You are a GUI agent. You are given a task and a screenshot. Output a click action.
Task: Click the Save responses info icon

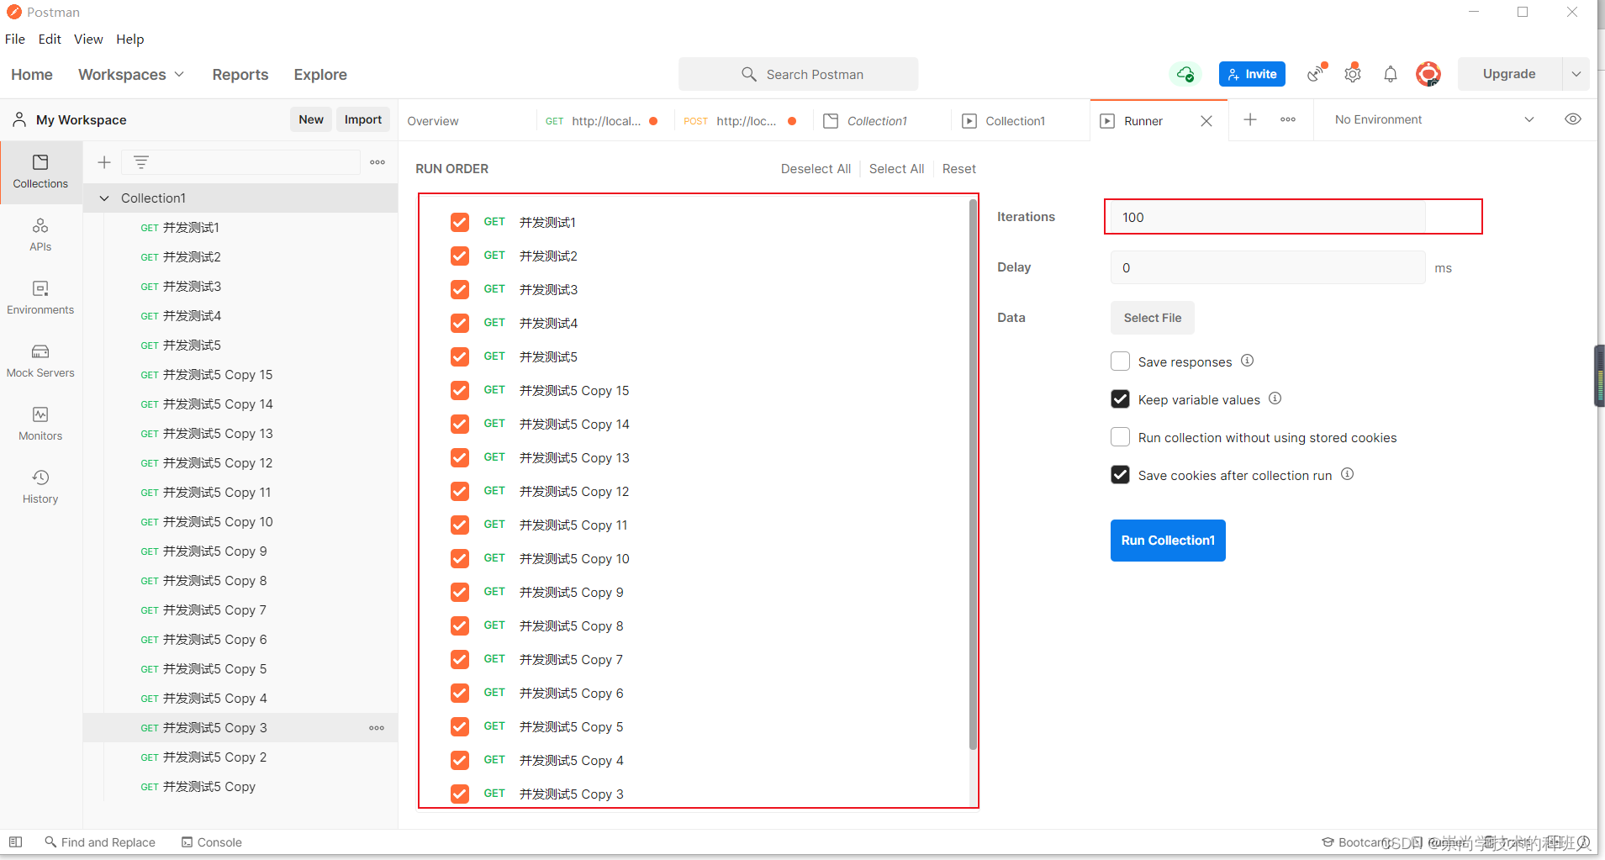[1248, 361]
